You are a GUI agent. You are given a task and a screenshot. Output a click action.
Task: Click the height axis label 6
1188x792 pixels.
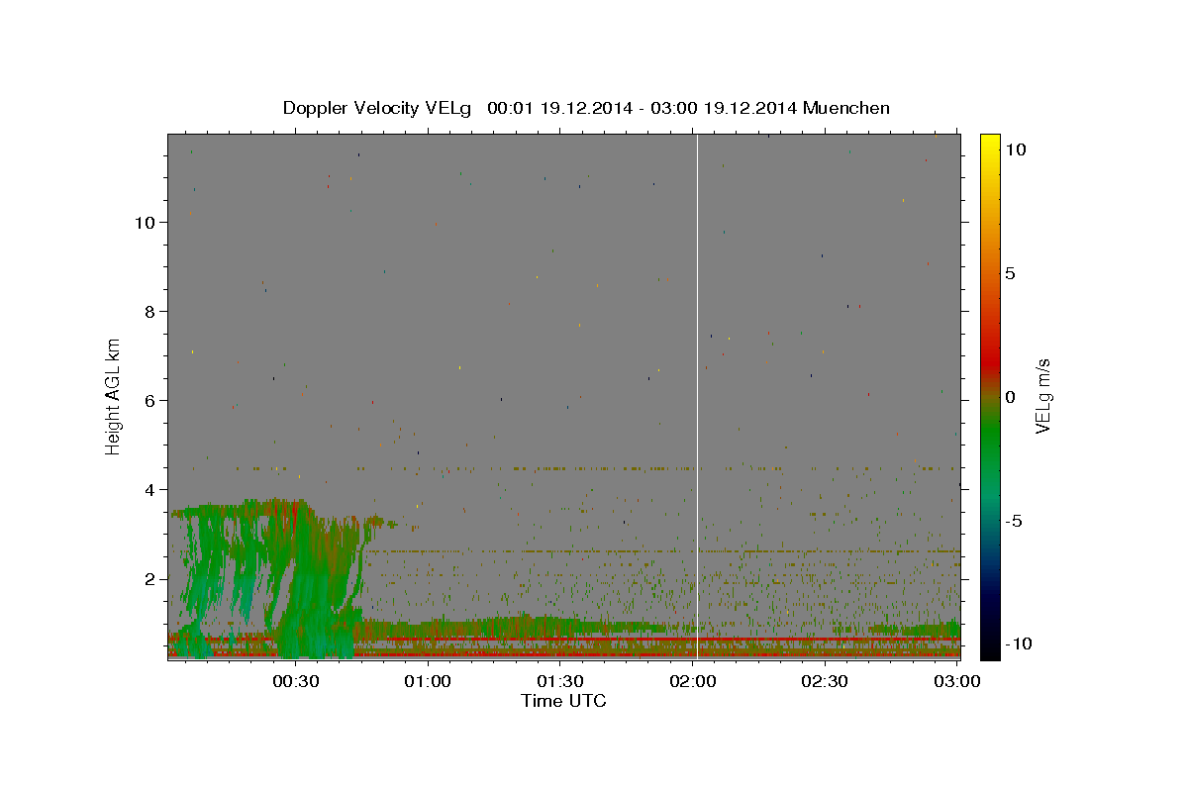click(150, 400)
